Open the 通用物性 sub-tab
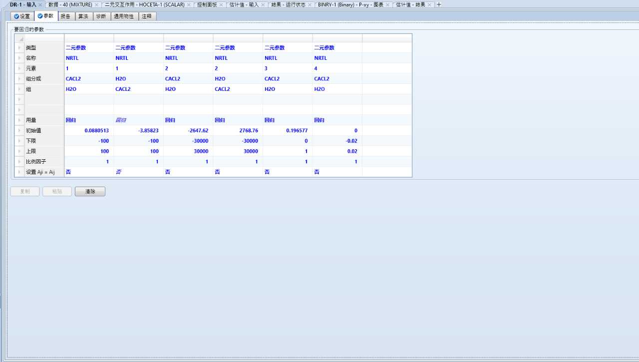639x362 pixels. pos(124,16)
